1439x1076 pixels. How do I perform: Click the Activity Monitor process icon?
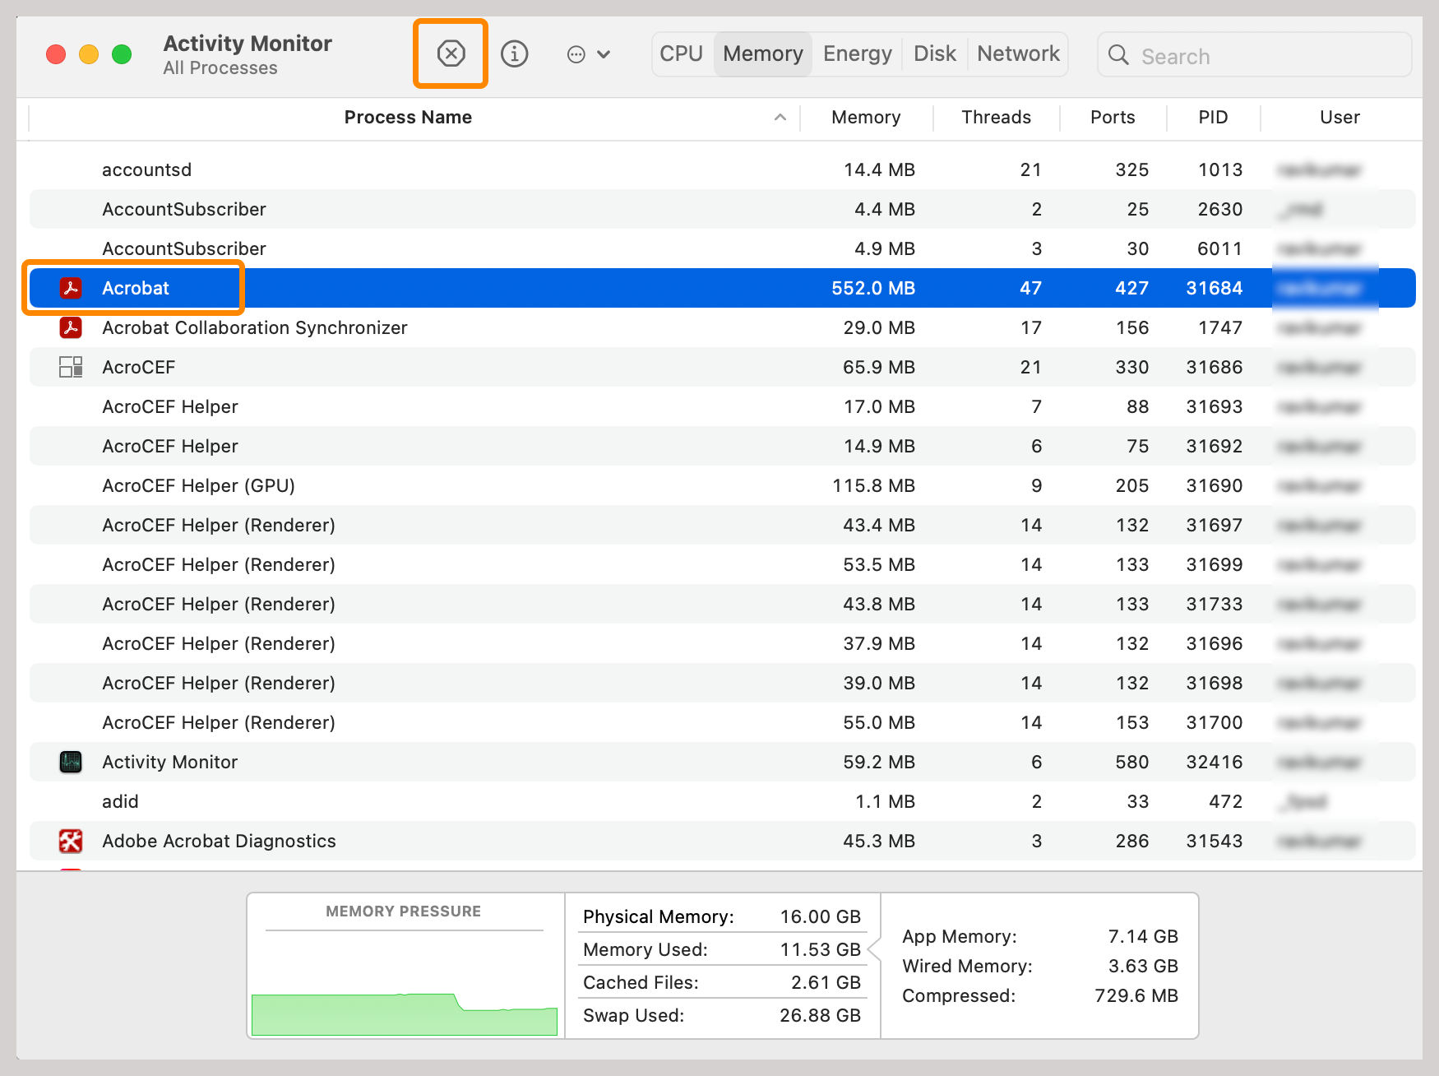(x=71, y=762)
